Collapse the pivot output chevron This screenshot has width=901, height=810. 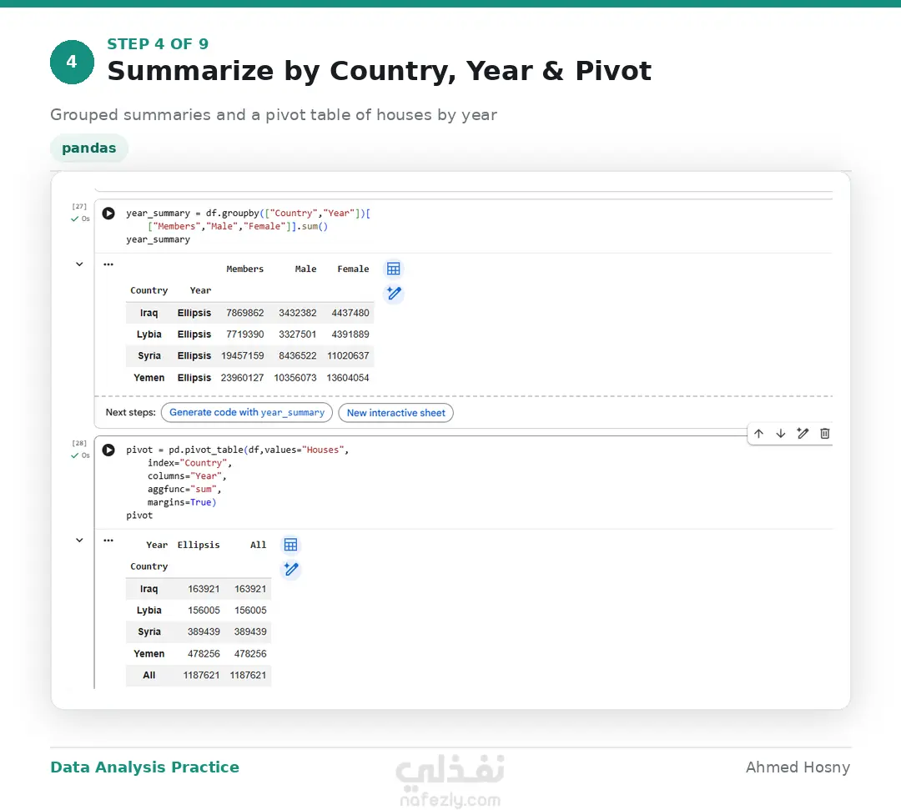click(x=79, y=540)
